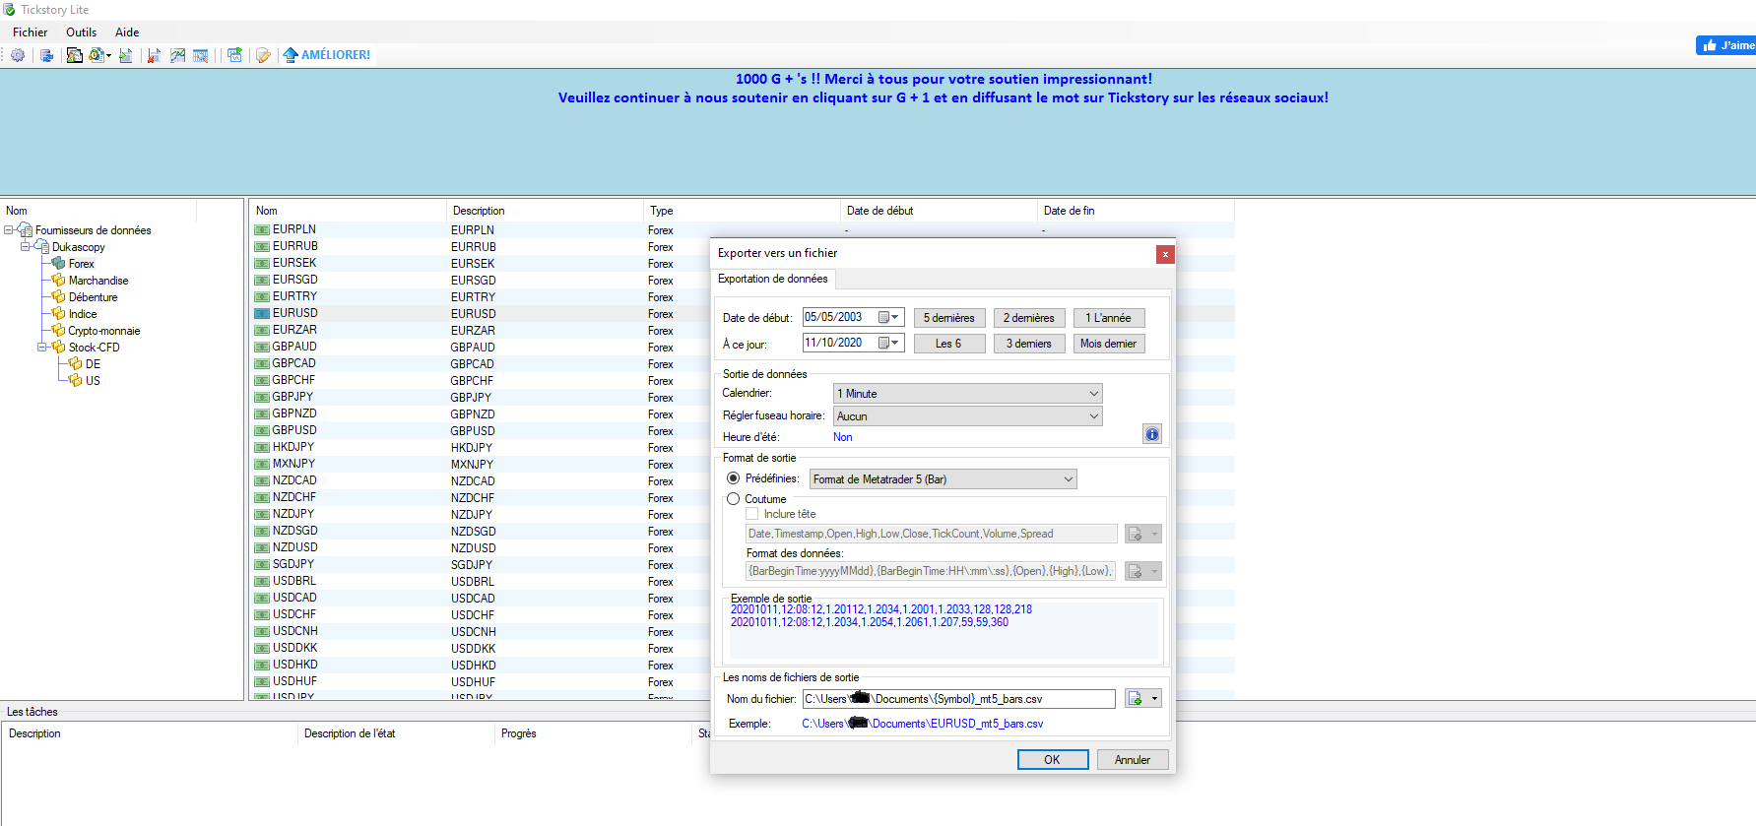Click the Mois dernier button

(1108, 344)
